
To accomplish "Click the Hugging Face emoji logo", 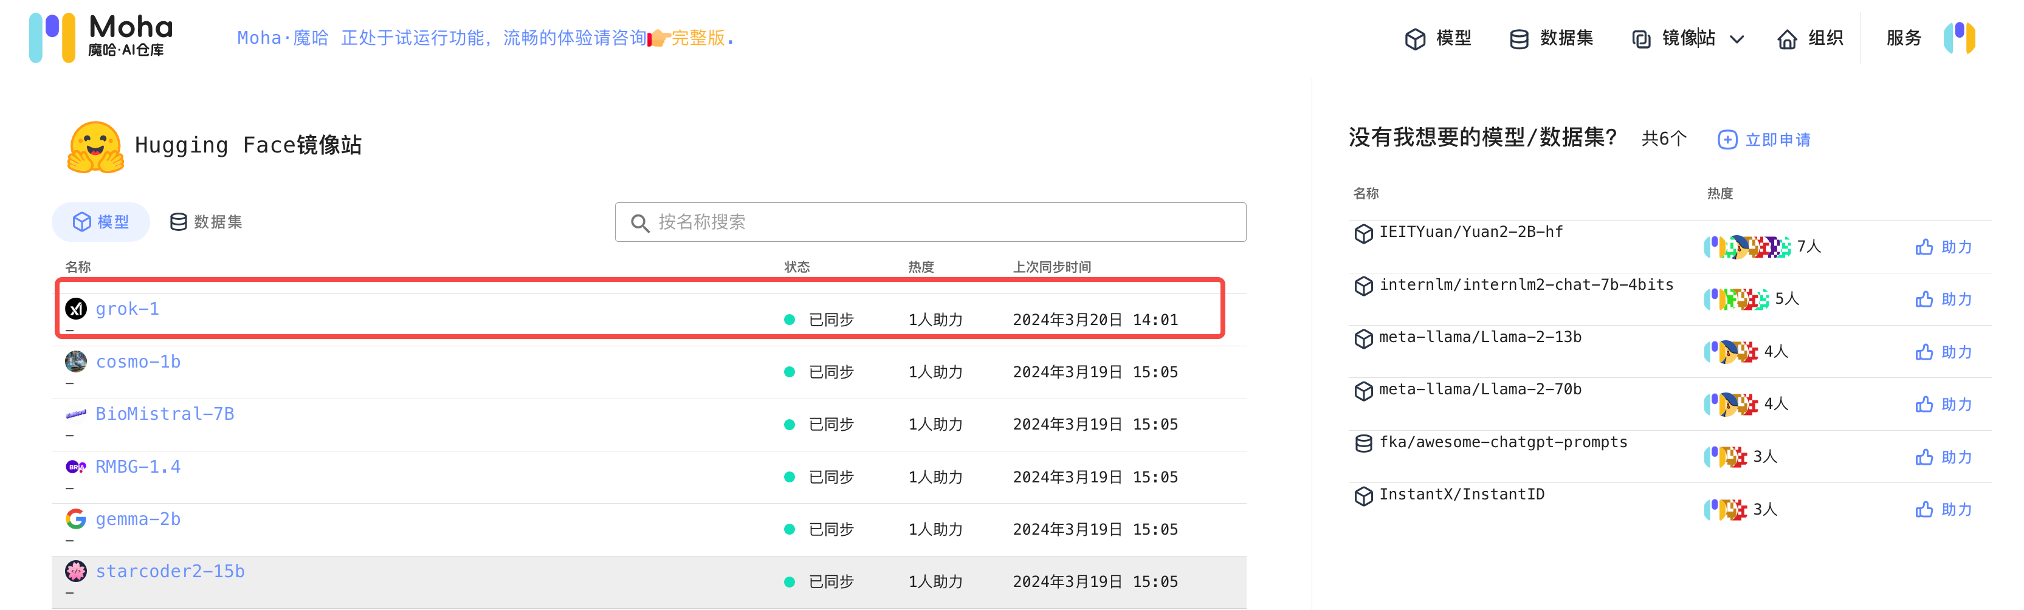I will coord(96,146).
